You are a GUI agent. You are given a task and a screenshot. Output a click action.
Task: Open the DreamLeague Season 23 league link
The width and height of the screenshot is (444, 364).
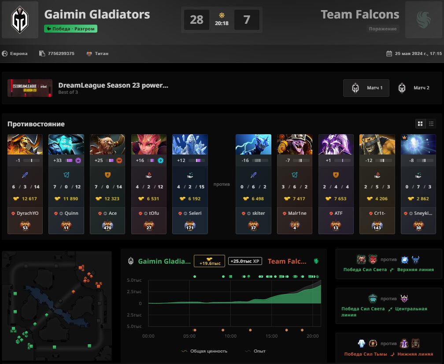(x=113, y=85)
